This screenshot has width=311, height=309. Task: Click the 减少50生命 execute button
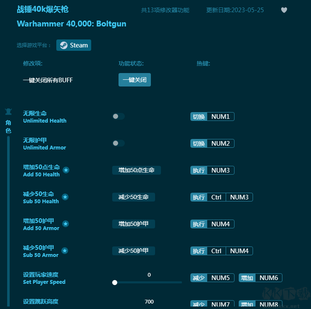134,197
